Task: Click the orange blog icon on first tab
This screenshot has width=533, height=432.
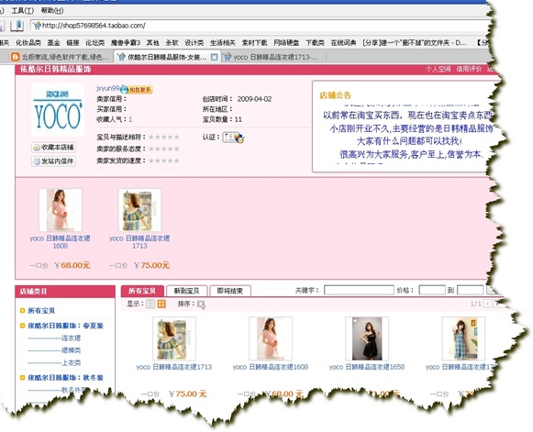Action: coord(16,57)
